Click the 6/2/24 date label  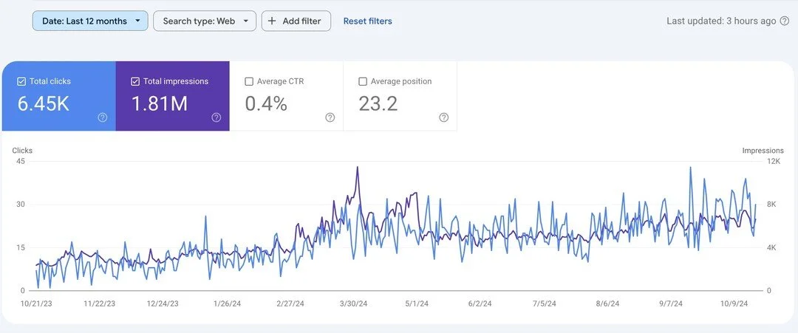coord(480,303)
